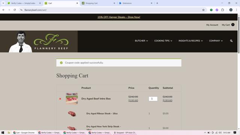Open the Extensions puzzle icon

[x=222, y=10]
